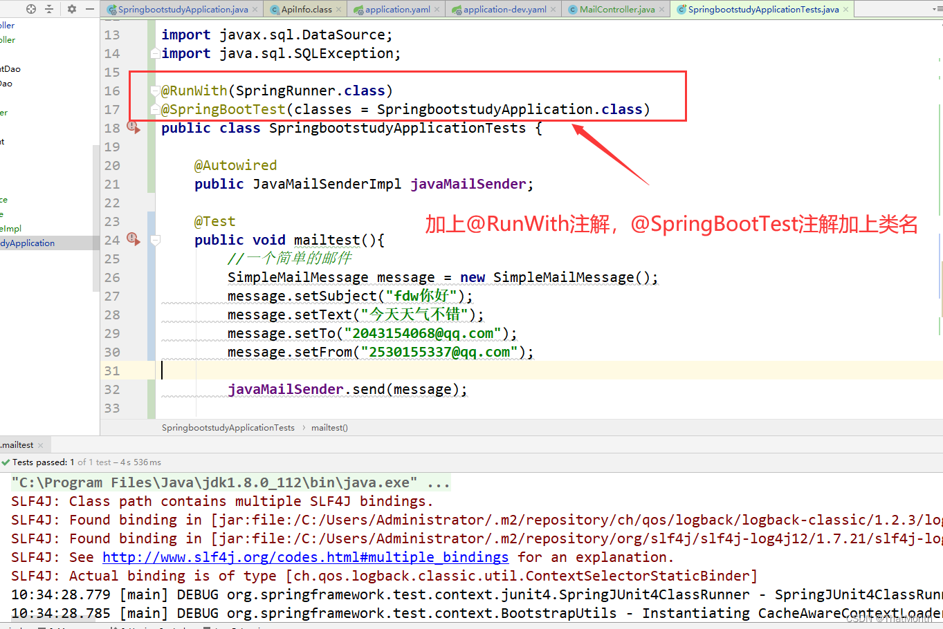The width and height of the screenshot is (943, 629).
Task: Switch to SpringbootstudyApplication.java tab
Action: click(x=183, y=10)
